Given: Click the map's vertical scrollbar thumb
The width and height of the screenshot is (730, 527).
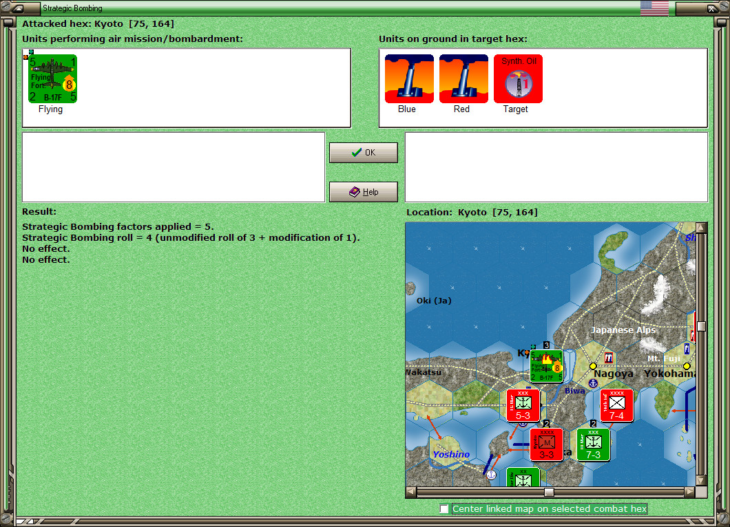Looking at the screenshot, I should point(701,326).
